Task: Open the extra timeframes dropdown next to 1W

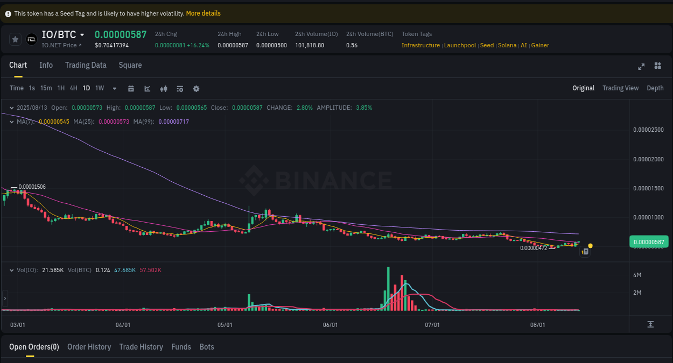Action: (114, 88)
